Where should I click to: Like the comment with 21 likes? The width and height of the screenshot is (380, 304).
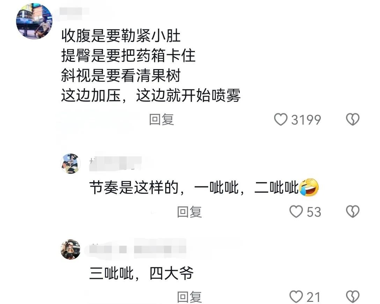pos(296,297)
